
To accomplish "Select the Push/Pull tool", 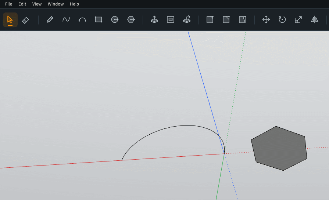I will (154, 20).
